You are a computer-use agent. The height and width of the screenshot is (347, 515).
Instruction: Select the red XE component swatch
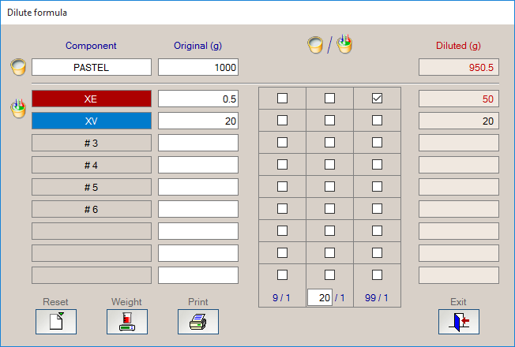point(92,99)
